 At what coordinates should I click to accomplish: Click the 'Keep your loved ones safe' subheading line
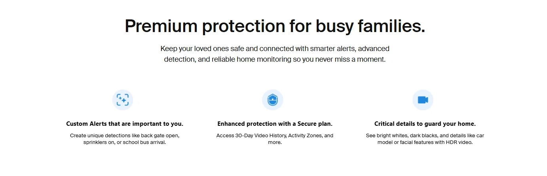click(x=275, y=49)
